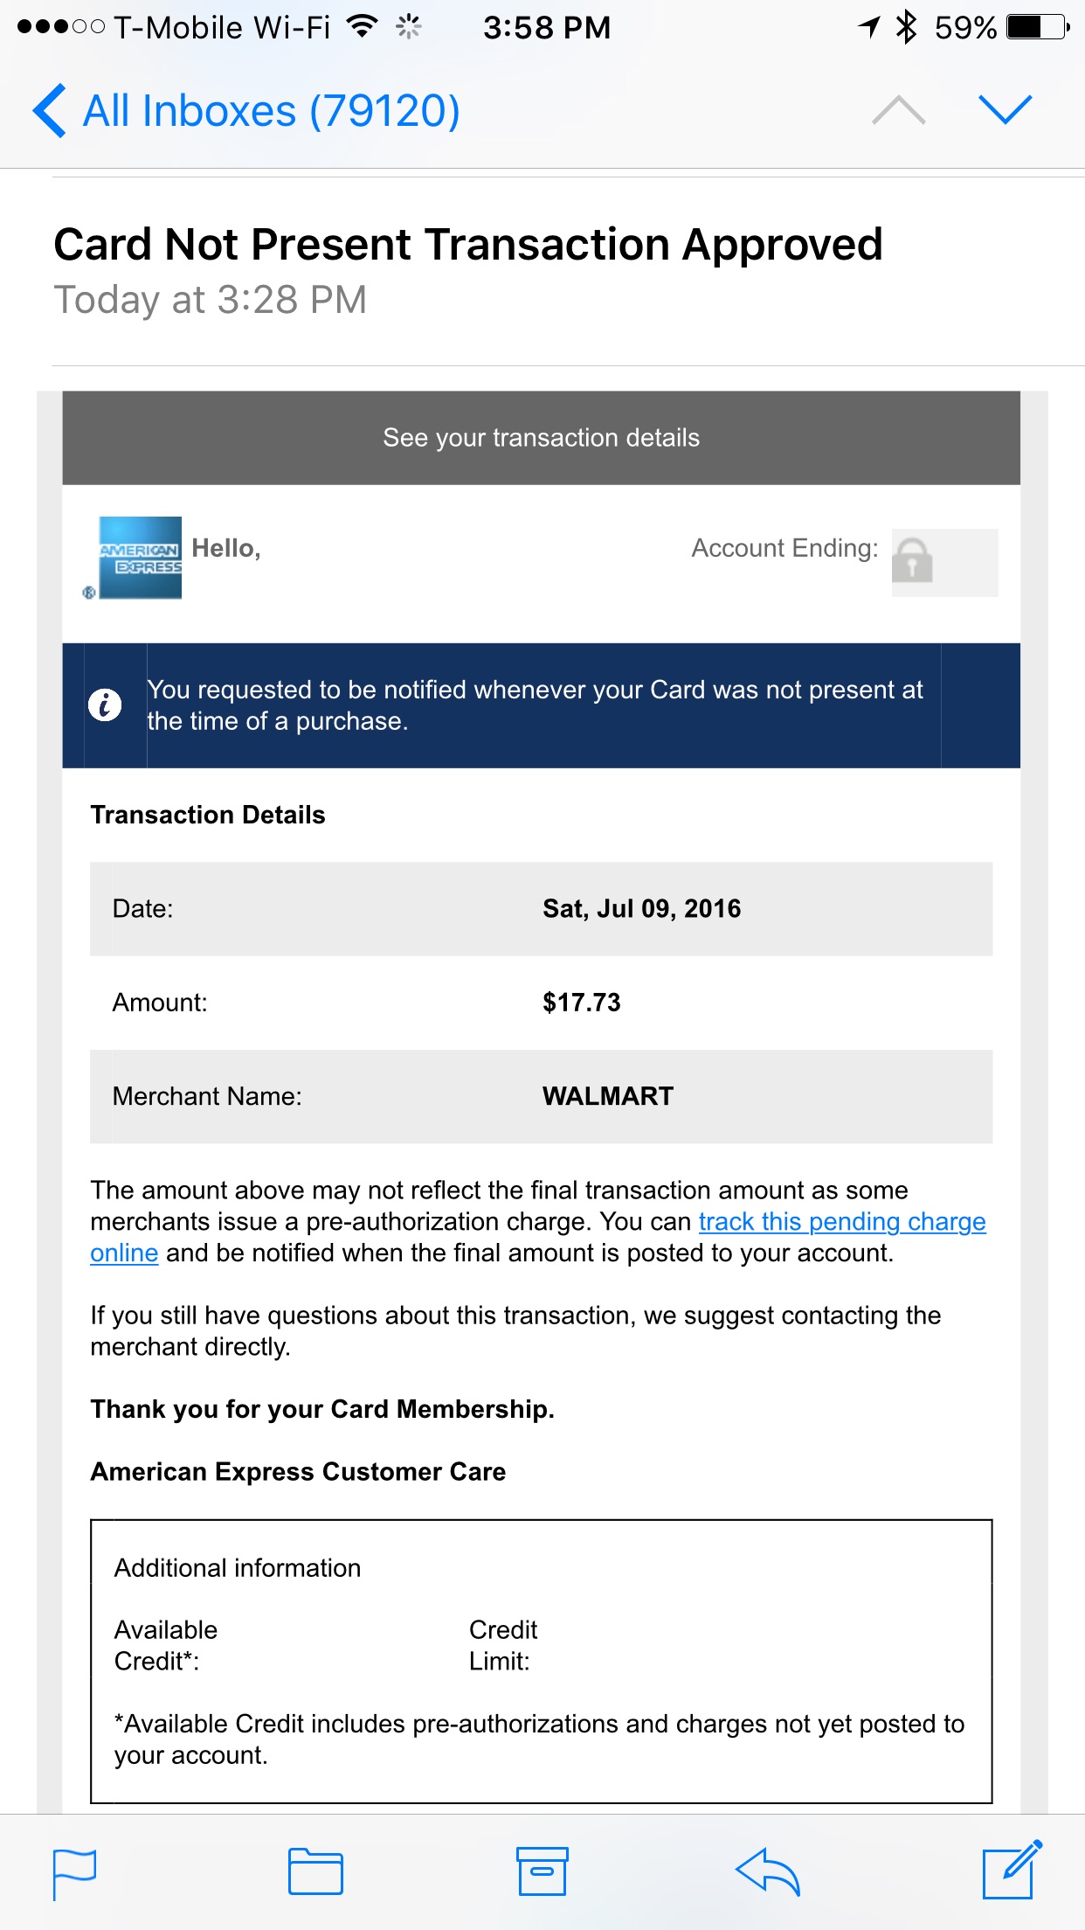This screenshot has height=1930, width=1085.
Task: Tap the battery indicator in status bar
Action: point(1038,27)
